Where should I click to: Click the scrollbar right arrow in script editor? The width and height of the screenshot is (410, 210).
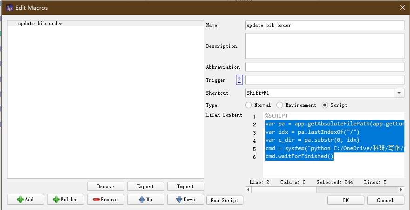(x=401, y=190)
